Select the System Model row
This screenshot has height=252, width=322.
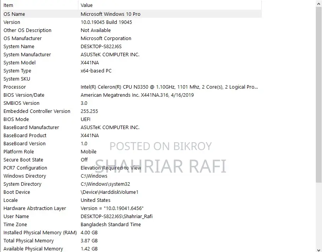coord(132,62)
